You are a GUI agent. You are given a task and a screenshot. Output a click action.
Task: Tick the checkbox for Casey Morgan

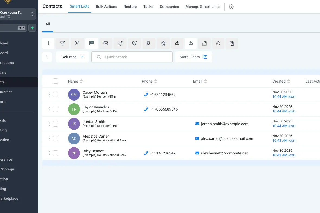tap(56, 95)
